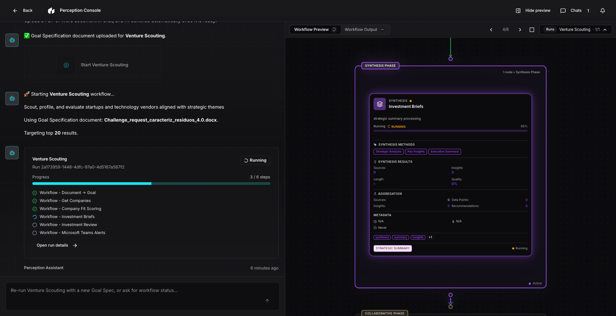Click the play icon beside Start Venture Scouting

coord(66,65)
